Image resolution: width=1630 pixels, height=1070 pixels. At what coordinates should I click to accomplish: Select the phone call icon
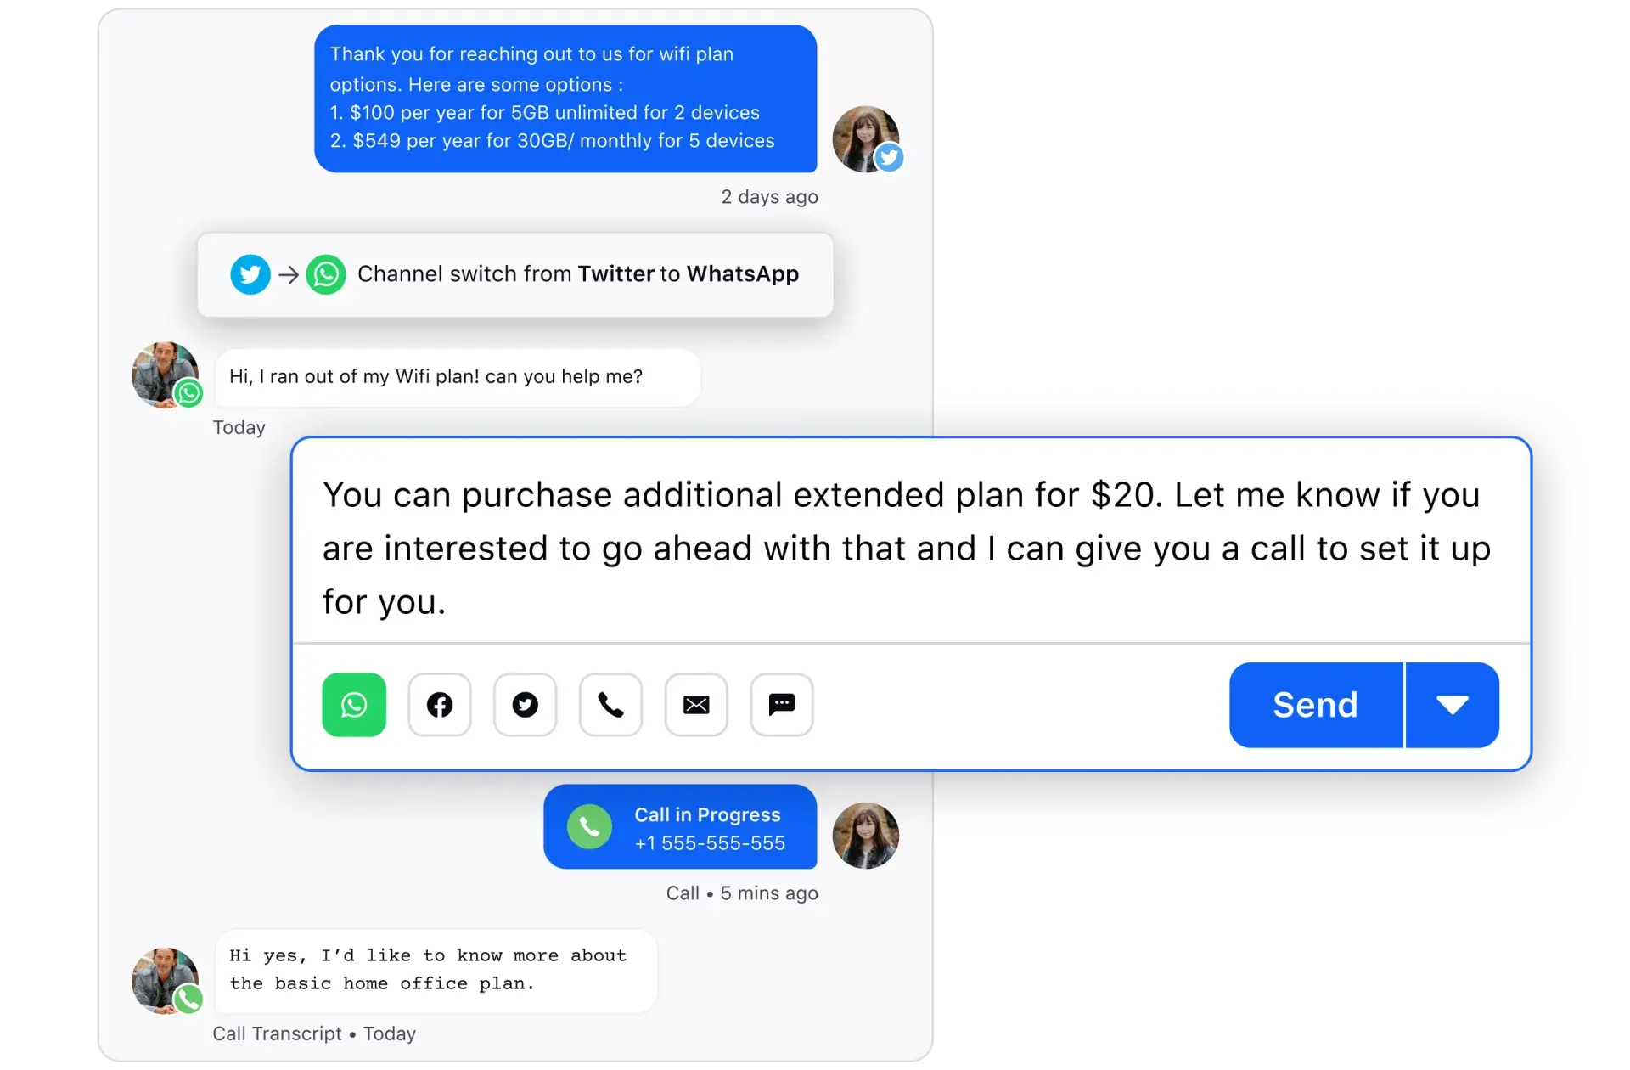[x=611, y=703]
